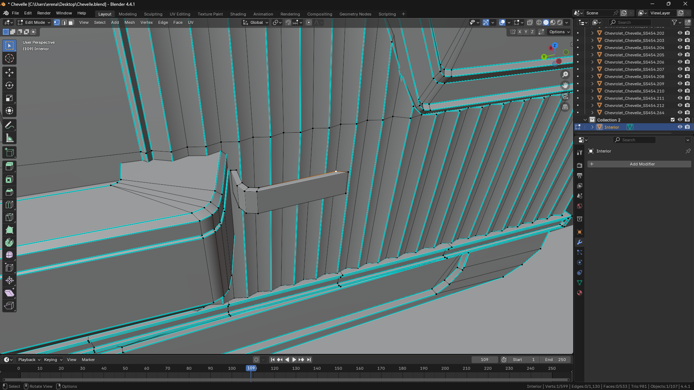Activate the Rotate tool
Viewport: 694px width, 390px height.
tap(9, 85)
